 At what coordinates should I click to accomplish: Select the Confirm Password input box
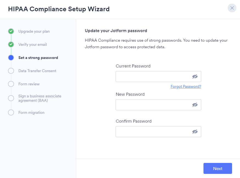click(x=153, y=132)
